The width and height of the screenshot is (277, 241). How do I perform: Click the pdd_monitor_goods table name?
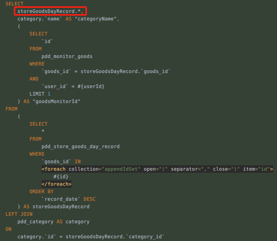[x=67, y=56]
